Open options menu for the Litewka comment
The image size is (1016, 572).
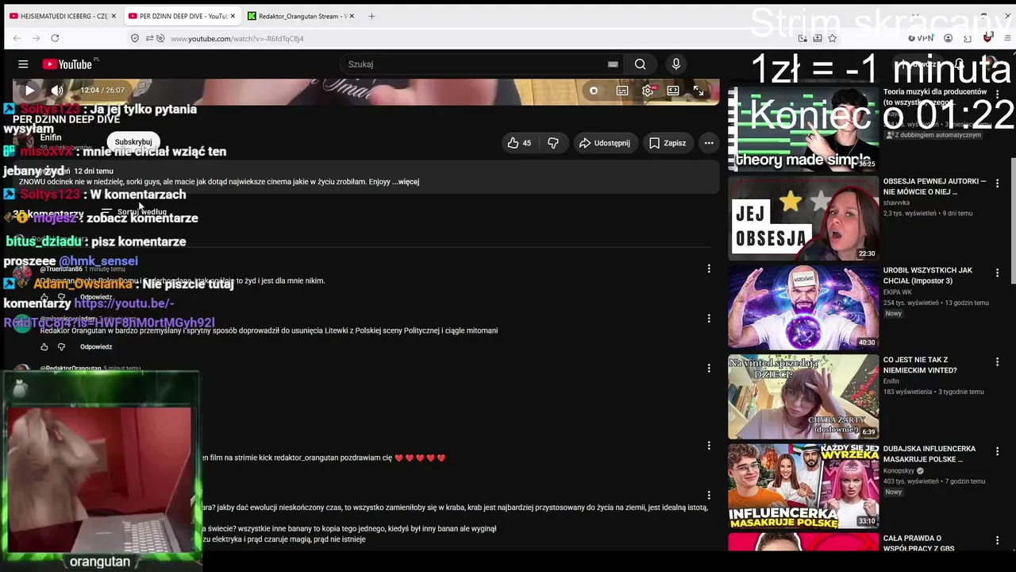point(709,319)
